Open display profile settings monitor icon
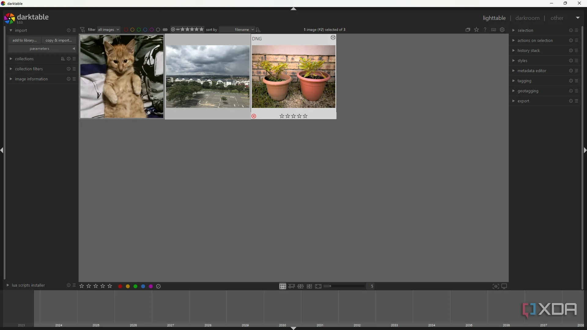The width and height of the screenshot is (587, 330). pyautogui.click(x=504, y=286)
